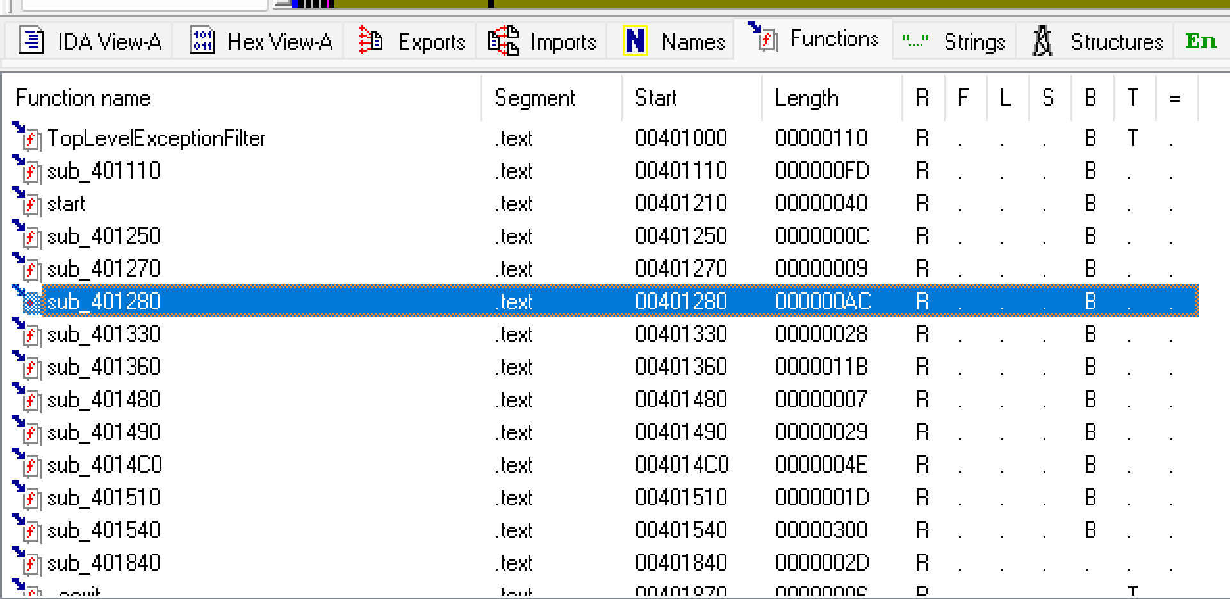Open the Enums tab labeled En

pyautogui.click(x=1201, y=42)
